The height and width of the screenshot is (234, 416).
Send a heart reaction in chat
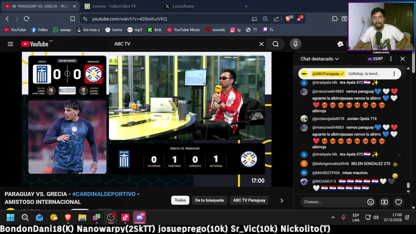398,202
